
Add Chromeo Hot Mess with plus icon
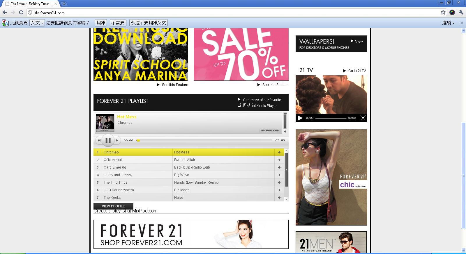click(279, 152)
